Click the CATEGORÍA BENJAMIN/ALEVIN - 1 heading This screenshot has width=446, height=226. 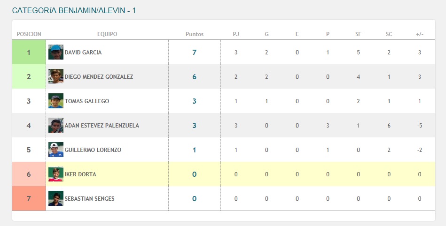click(x=74, y=10)
